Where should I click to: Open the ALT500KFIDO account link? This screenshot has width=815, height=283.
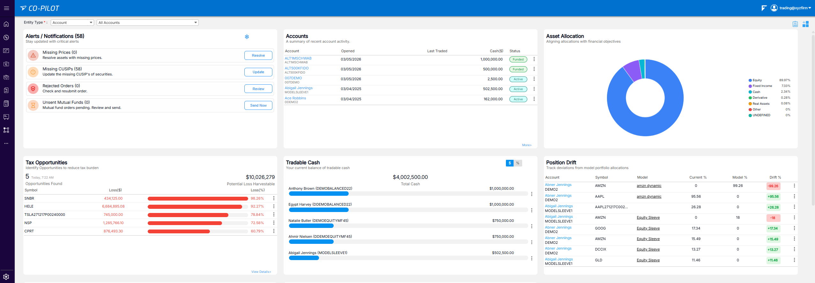pyautogui.click(x=296, y=68)
